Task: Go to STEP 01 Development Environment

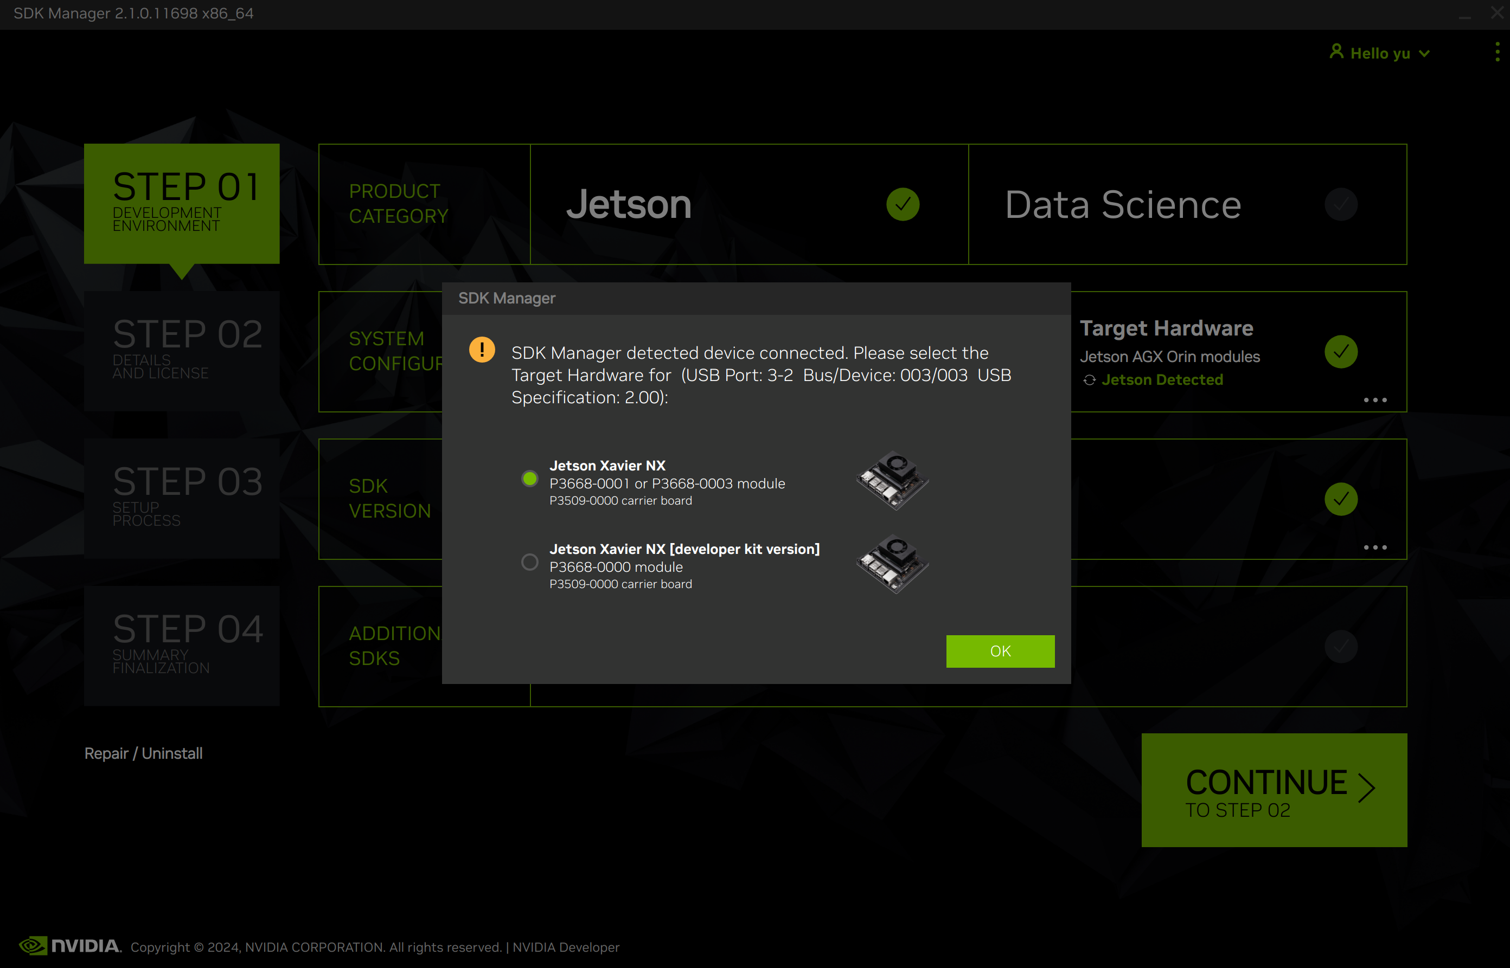Action: [182, 204]
